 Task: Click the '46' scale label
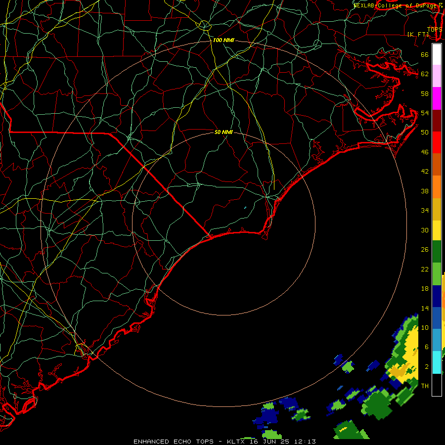click(425, 152)
